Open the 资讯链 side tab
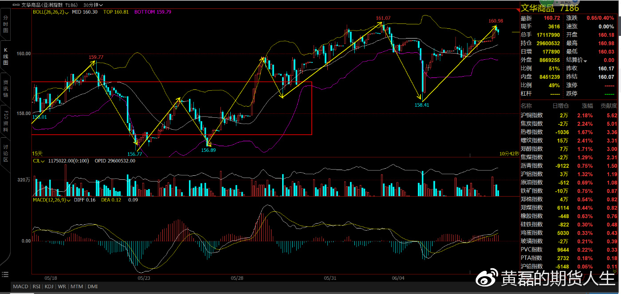Image resolution: width=621 pixels, height=294 pixels. 6,89
